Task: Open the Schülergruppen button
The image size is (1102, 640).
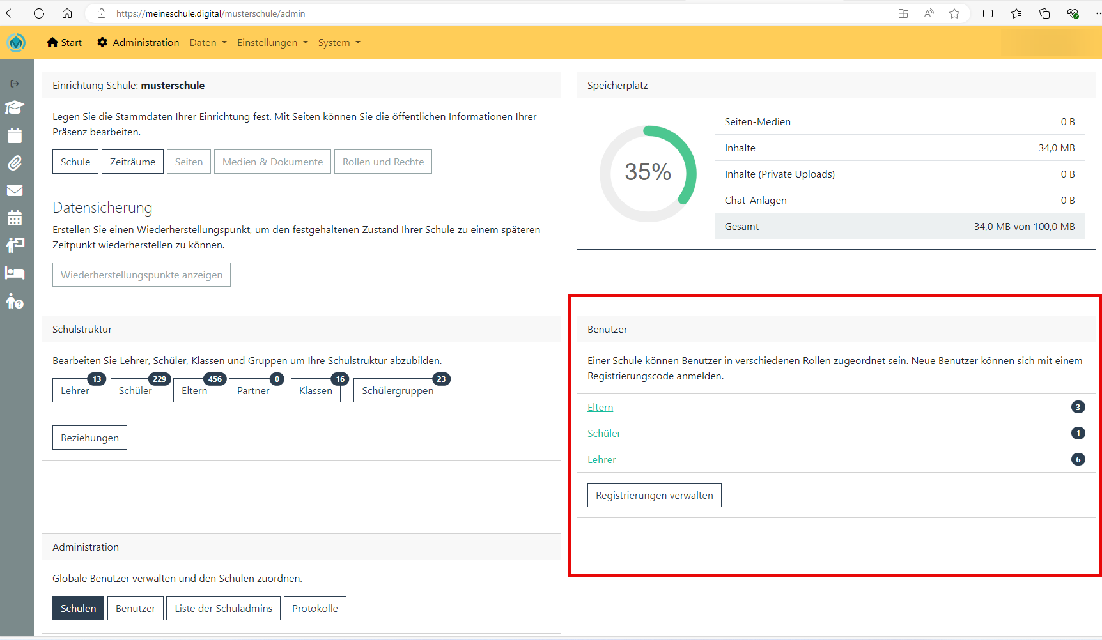Action: [x=398, y=390]
